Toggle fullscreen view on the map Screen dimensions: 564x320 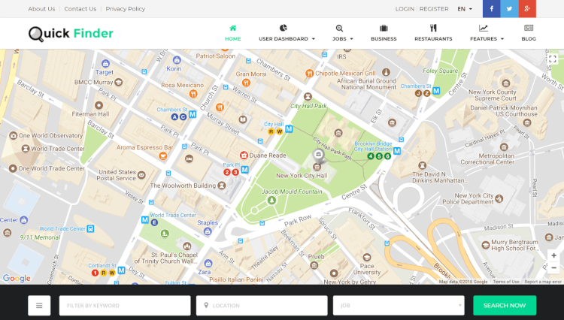click(553, 59)
